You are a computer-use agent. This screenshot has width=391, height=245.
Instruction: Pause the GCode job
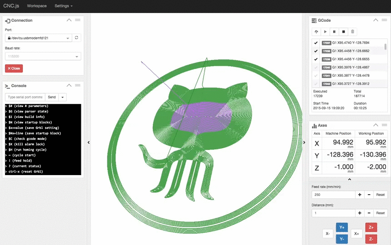click(x=334, y=32)
